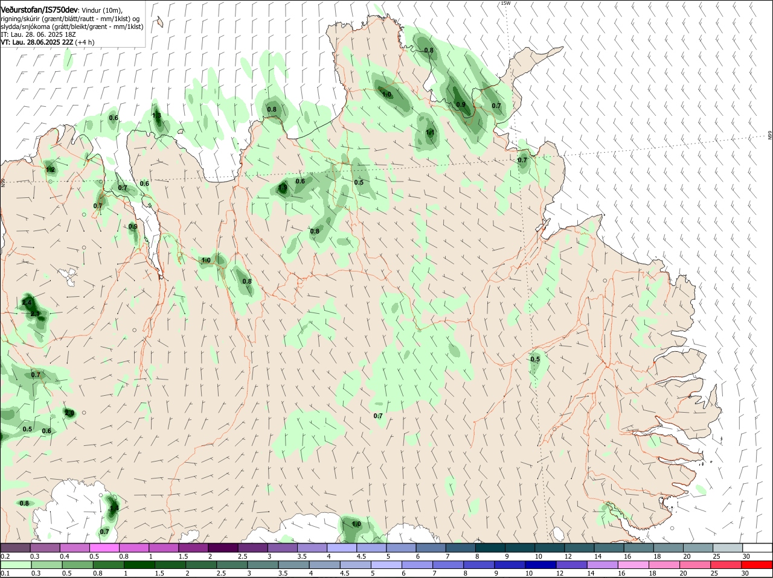Viewport: 773px width, 578px height.
Task: Select the 0.3 light green swatch in bottom scale
Action: (46, 565)
